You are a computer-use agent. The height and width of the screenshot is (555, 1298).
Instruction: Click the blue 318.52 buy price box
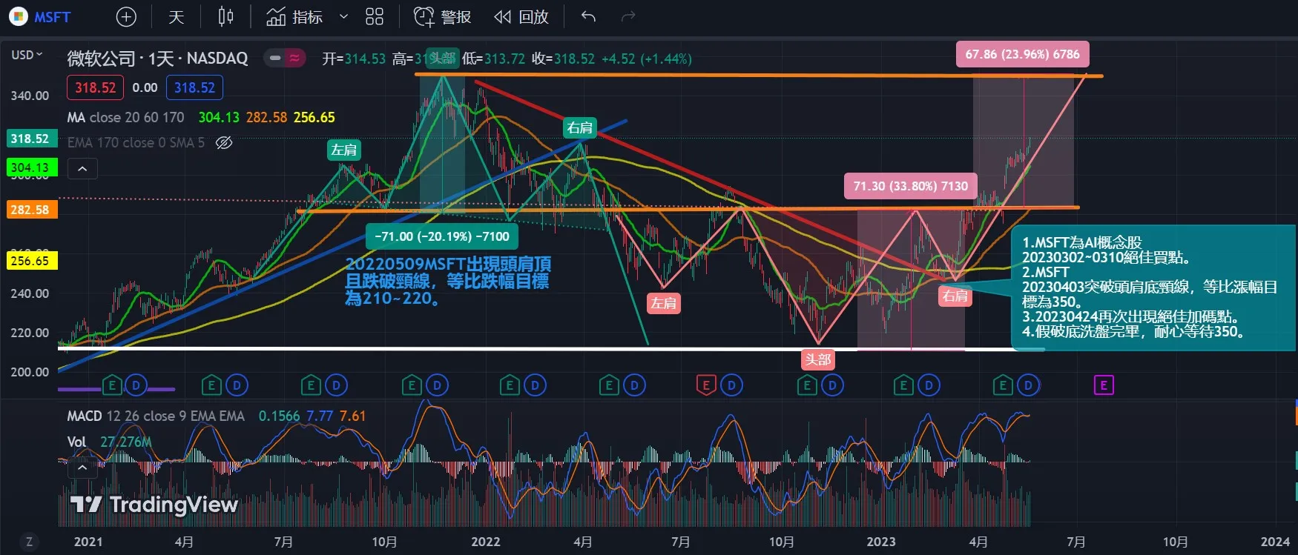pos(194,87)
